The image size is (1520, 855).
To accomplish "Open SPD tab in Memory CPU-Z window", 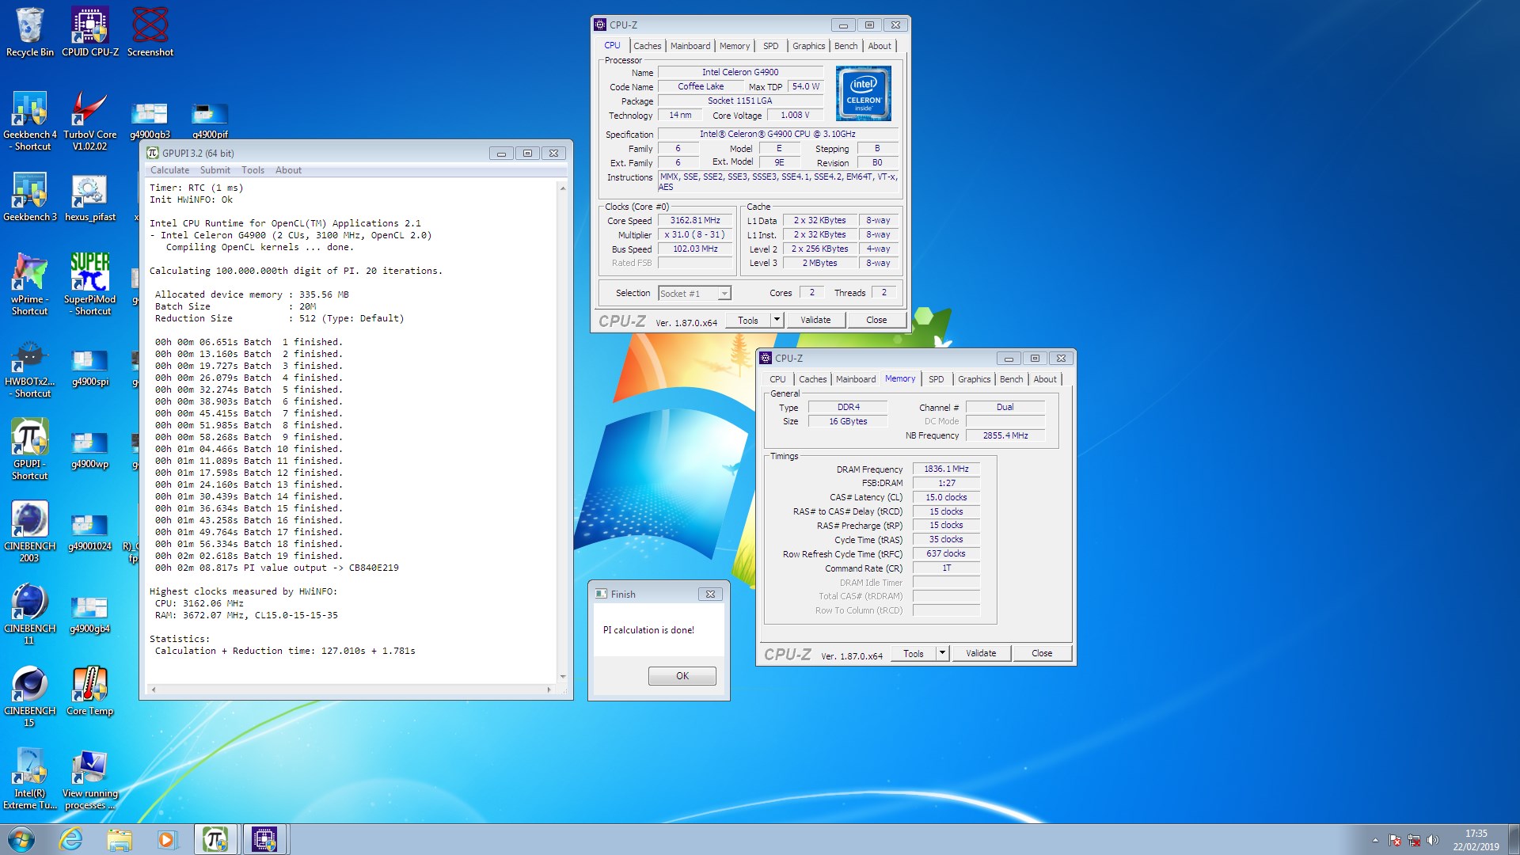I will tap(936, 379).
